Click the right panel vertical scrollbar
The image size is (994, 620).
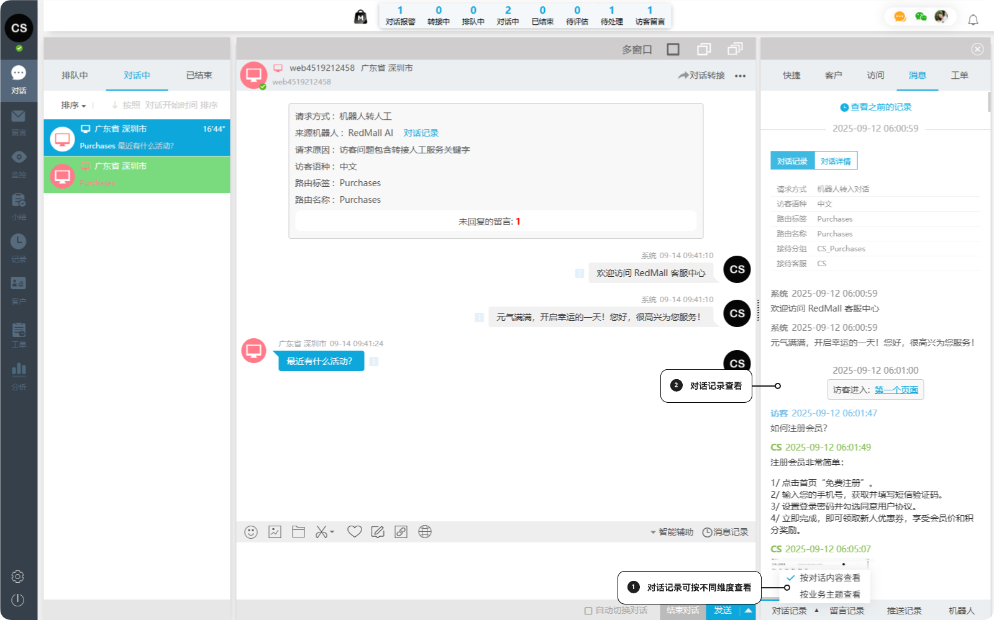(x=989, y=102)
